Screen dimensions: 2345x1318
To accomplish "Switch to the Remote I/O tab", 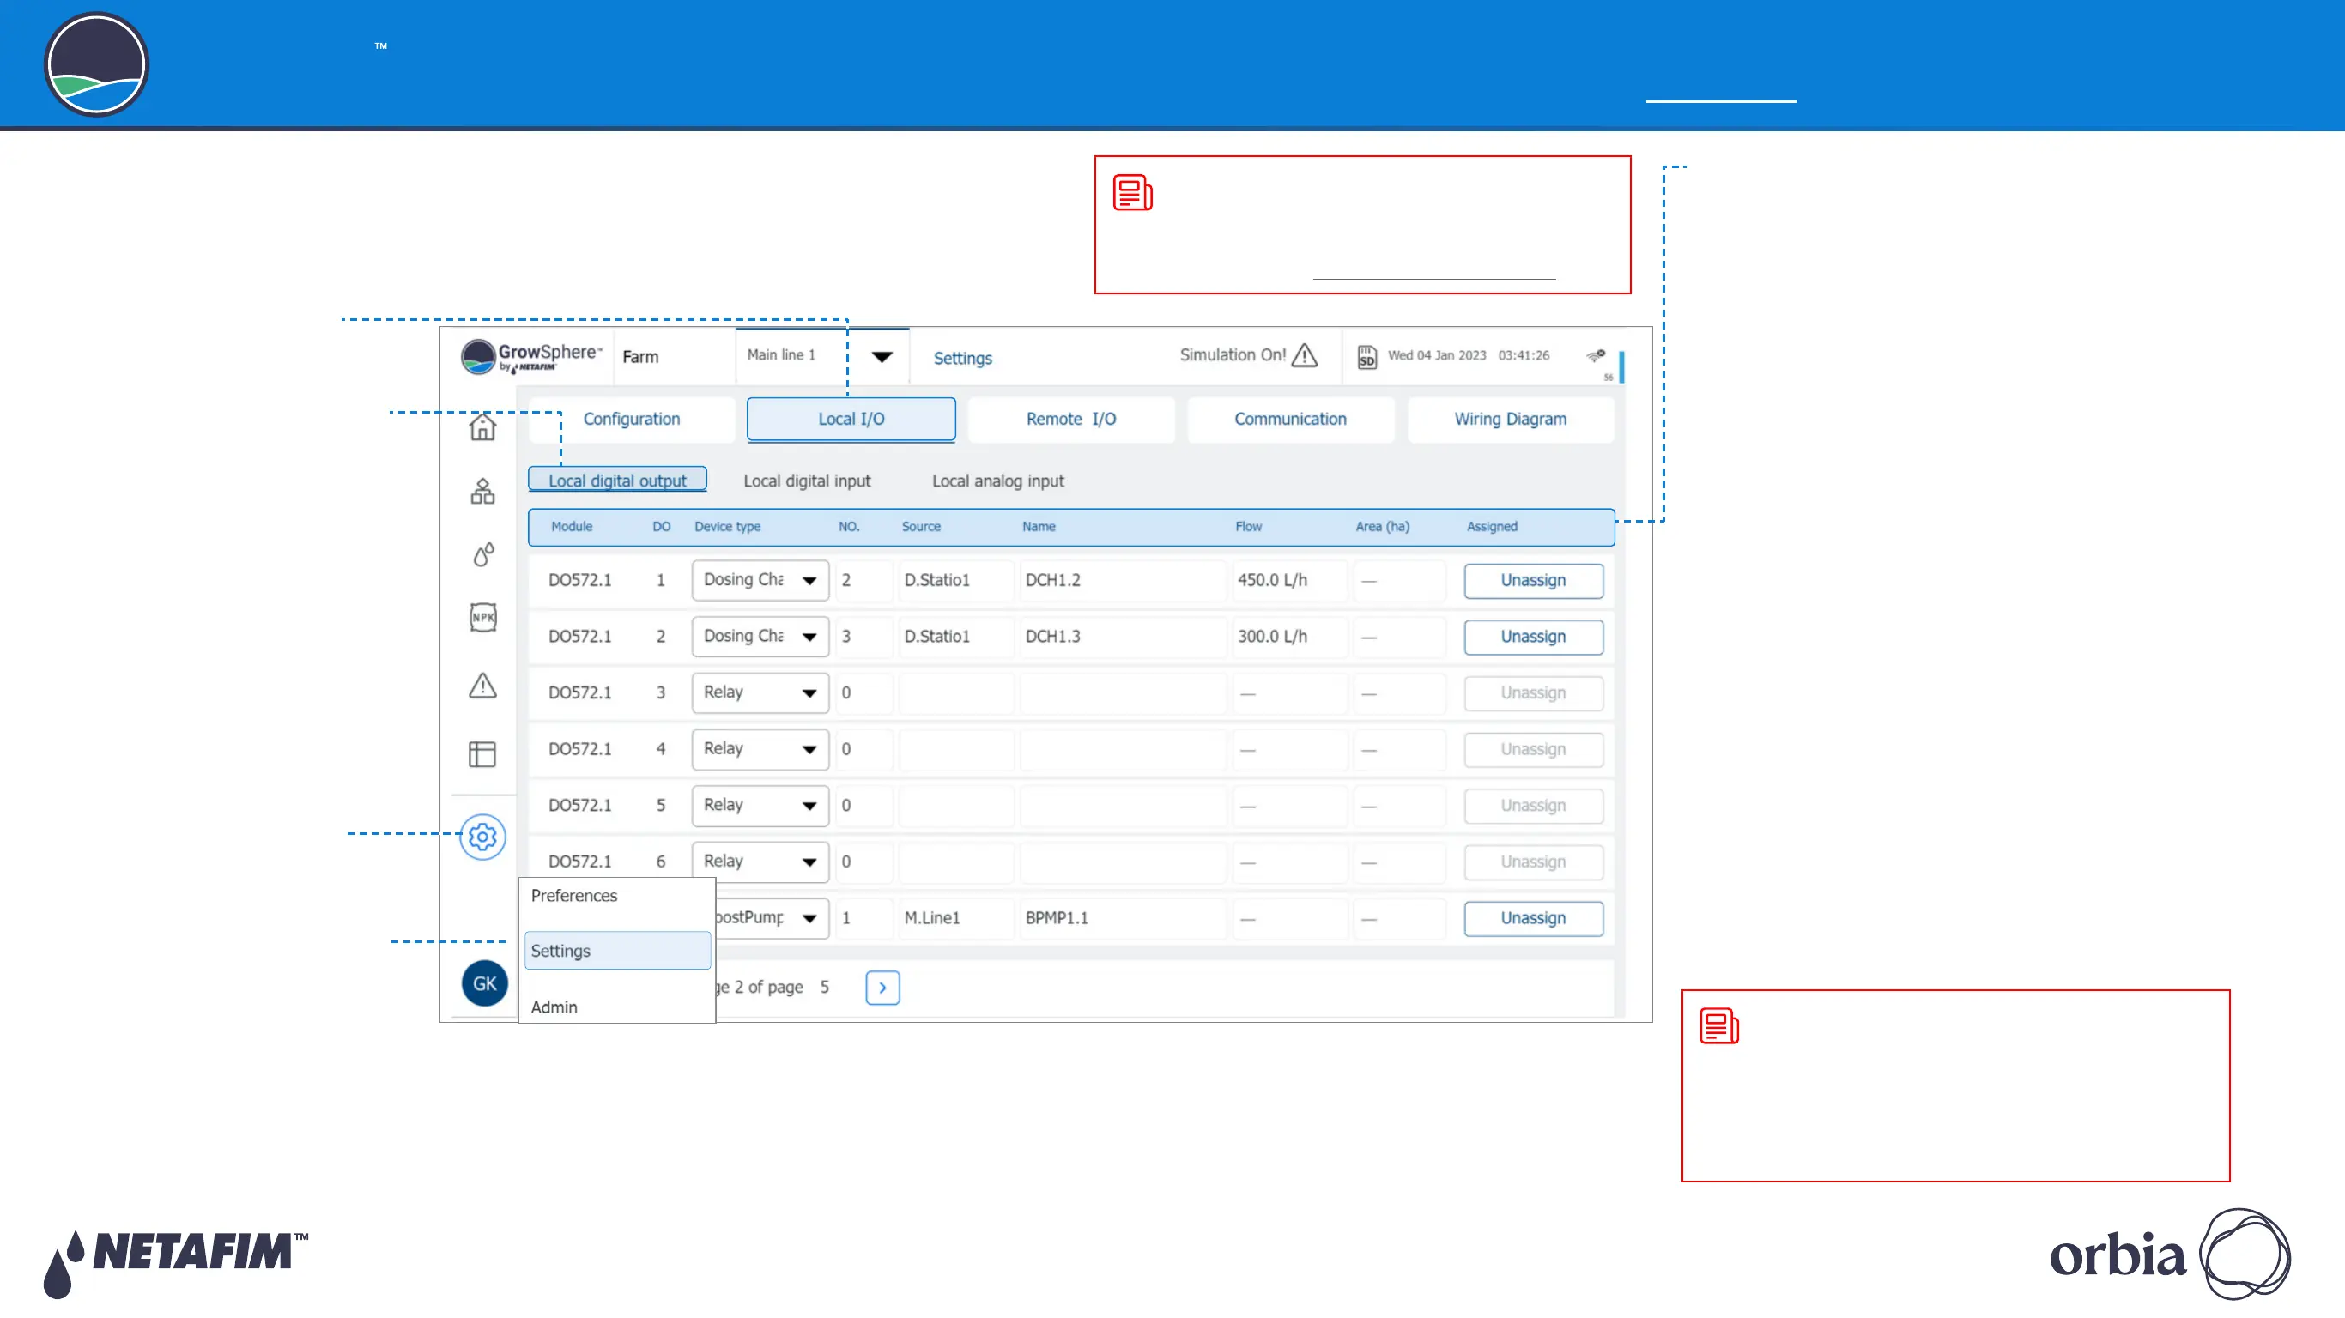I will point(1071,420).
